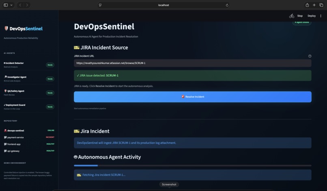Click the DevOpsSentinel main page title

pos(104,27)
